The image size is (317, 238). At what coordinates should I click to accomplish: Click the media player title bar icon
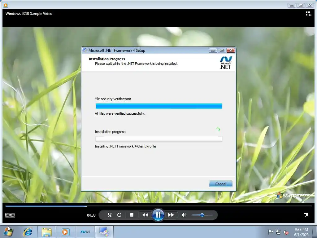coord(6,5)
